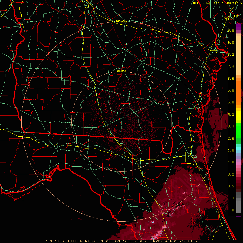243x243 pixels.
Task: Click the DKD product code label
Action: [x=237, y=16]
